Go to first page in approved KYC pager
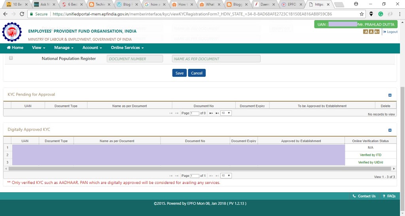The image size is (405, 216). tap(171, 176)
